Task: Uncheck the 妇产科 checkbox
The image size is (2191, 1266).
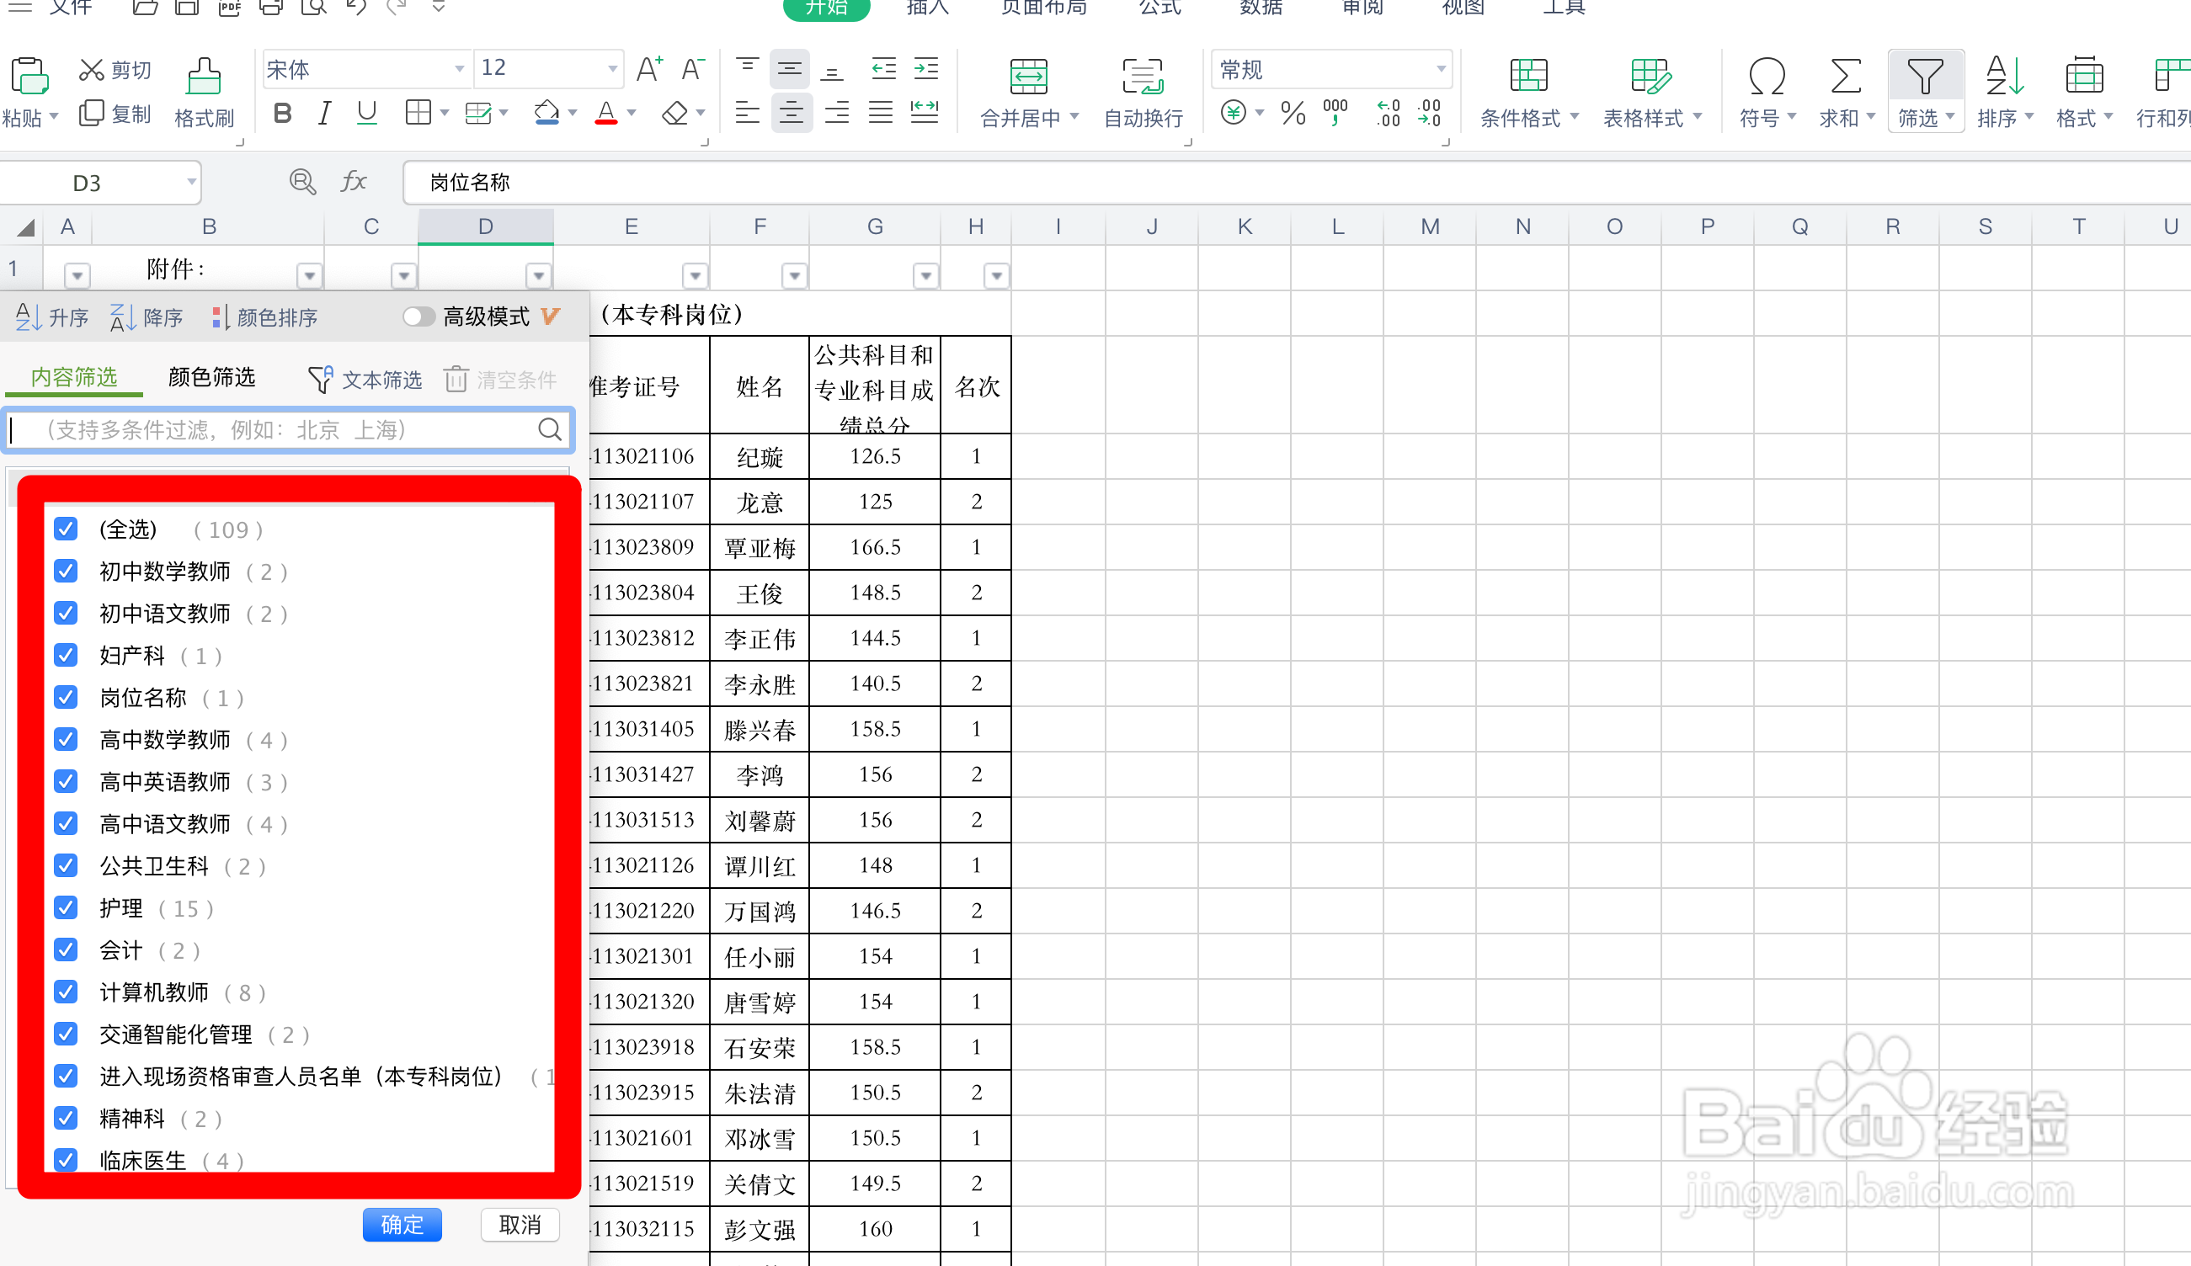Action: click(66, 654)
